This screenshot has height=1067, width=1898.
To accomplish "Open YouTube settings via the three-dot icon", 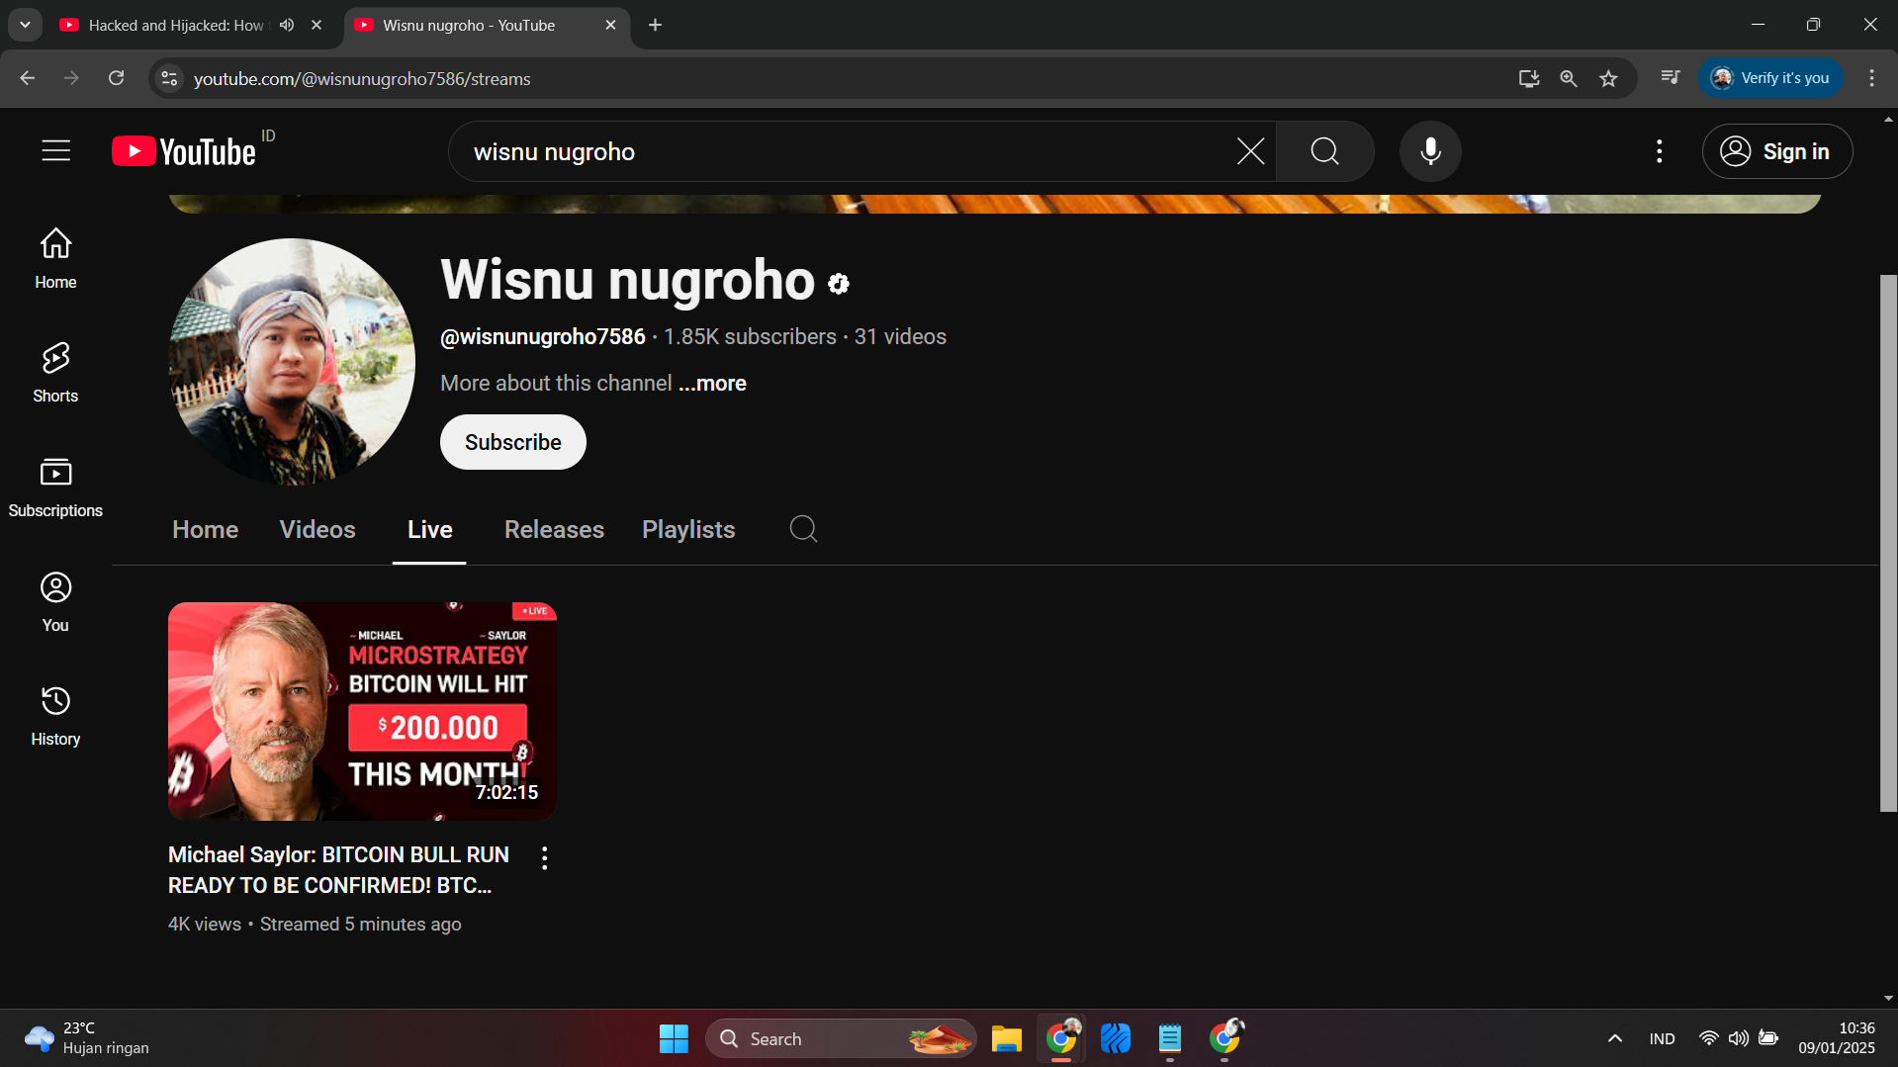I will coord(1659,151).
